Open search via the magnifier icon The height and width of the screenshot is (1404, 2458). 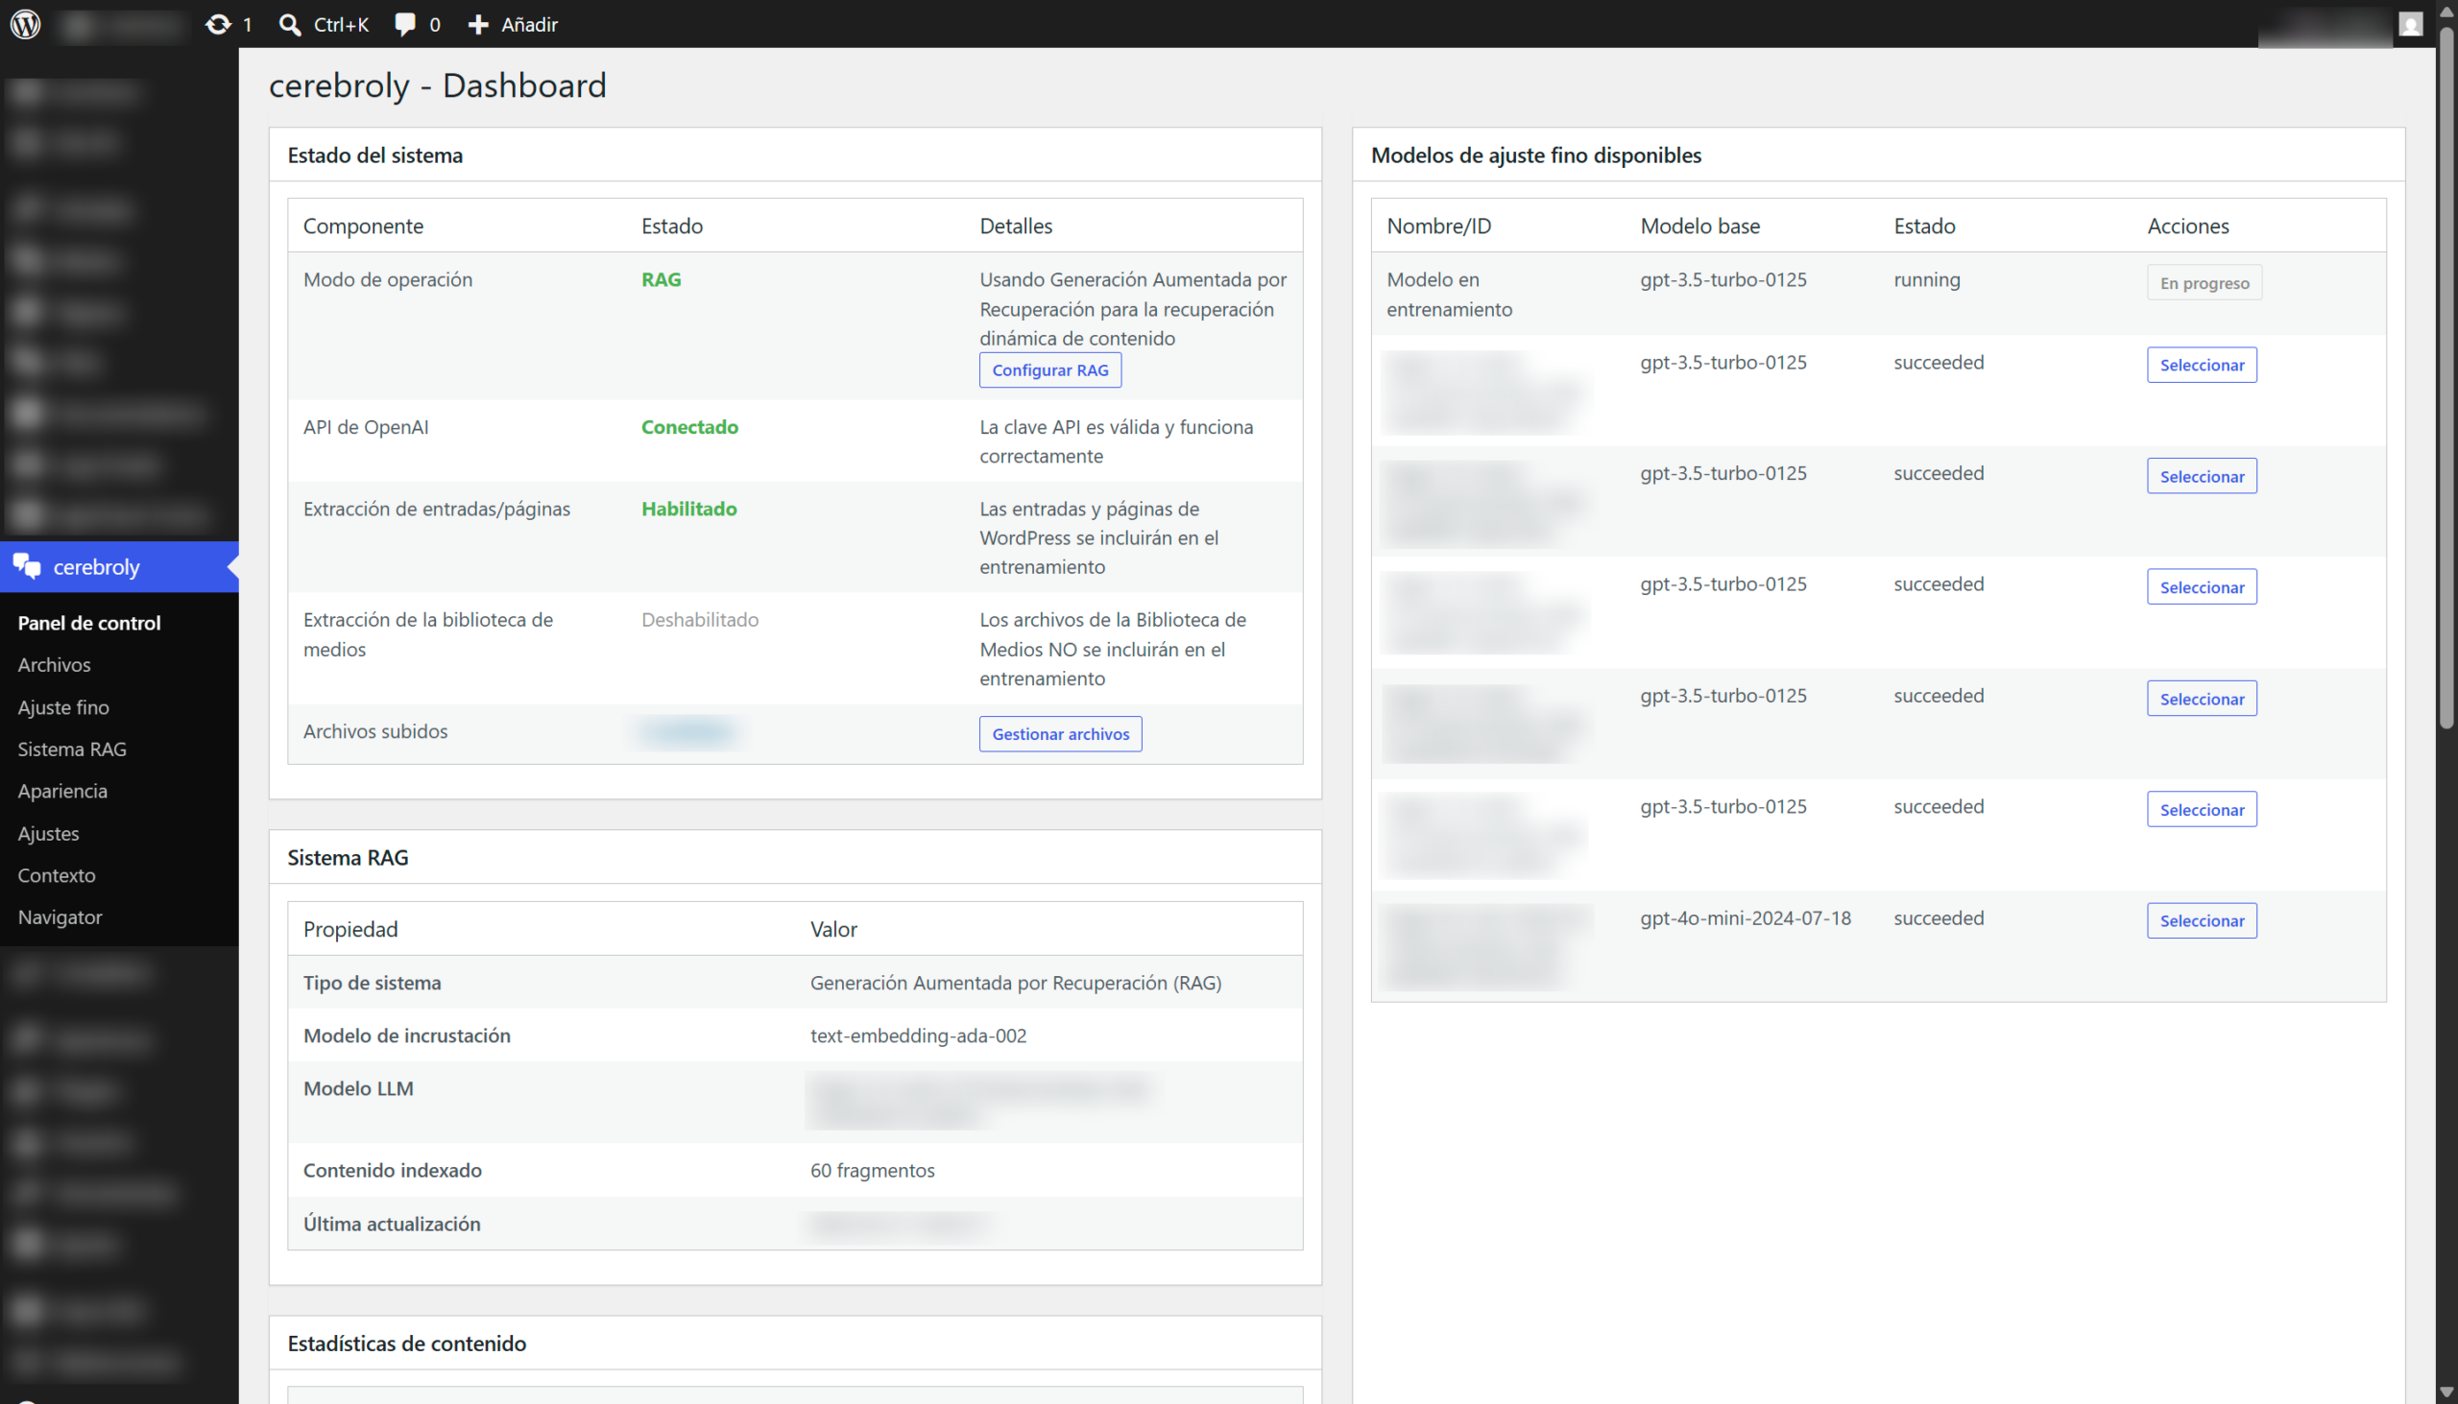(x=289, y=24)
